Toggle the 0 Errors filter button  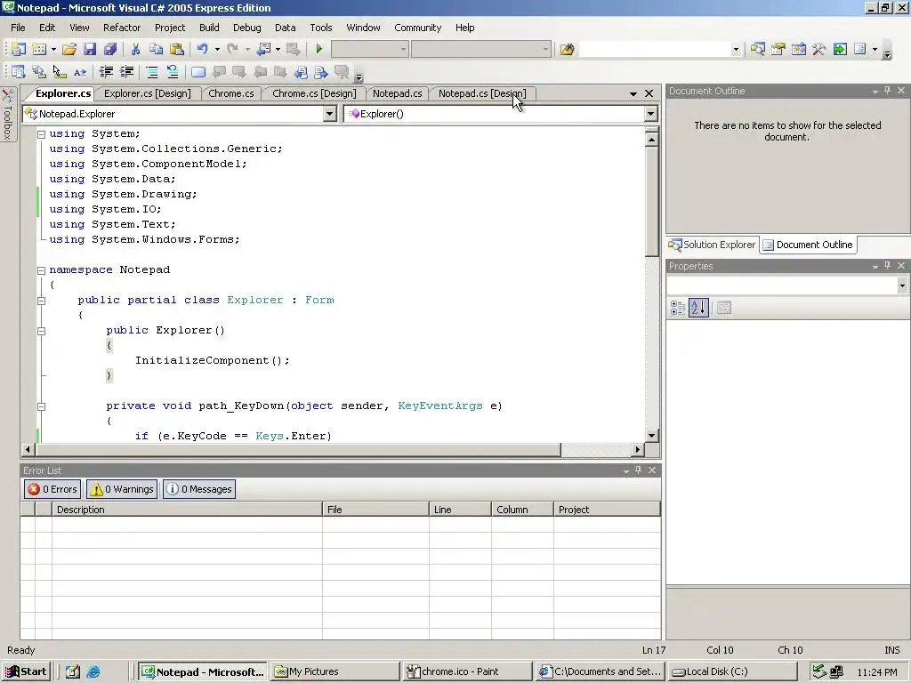pos(52,489)
